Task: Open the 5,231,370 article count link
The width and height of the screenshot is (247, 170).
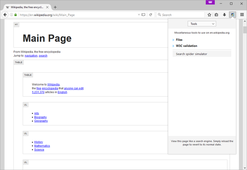Action: point(38,92)
